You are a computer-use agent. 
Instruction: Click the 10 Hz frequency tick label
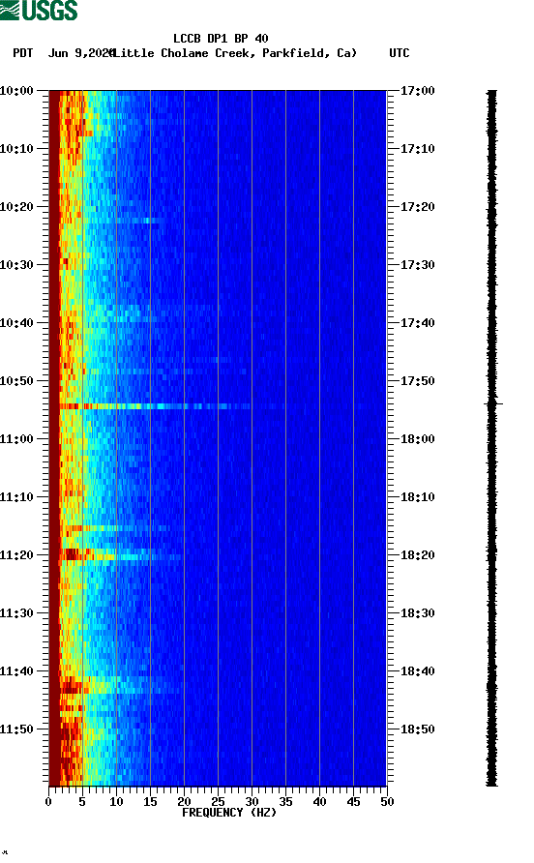pyautogui.click(x=116, y=802)
